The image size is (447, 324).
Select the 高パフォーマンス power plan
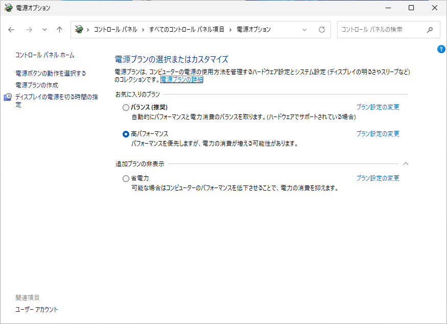click(x=126, y=134)
